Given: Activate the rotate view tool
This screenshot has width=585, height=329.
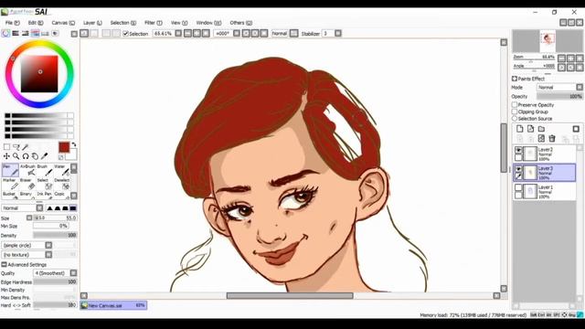Looking at the screenshot, I should [26, 156].
